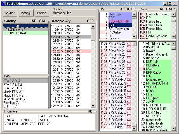This screenshot has height=134, width=179.
Task: Select the Premiere (A) favorites list
Action: pos(25,103)
